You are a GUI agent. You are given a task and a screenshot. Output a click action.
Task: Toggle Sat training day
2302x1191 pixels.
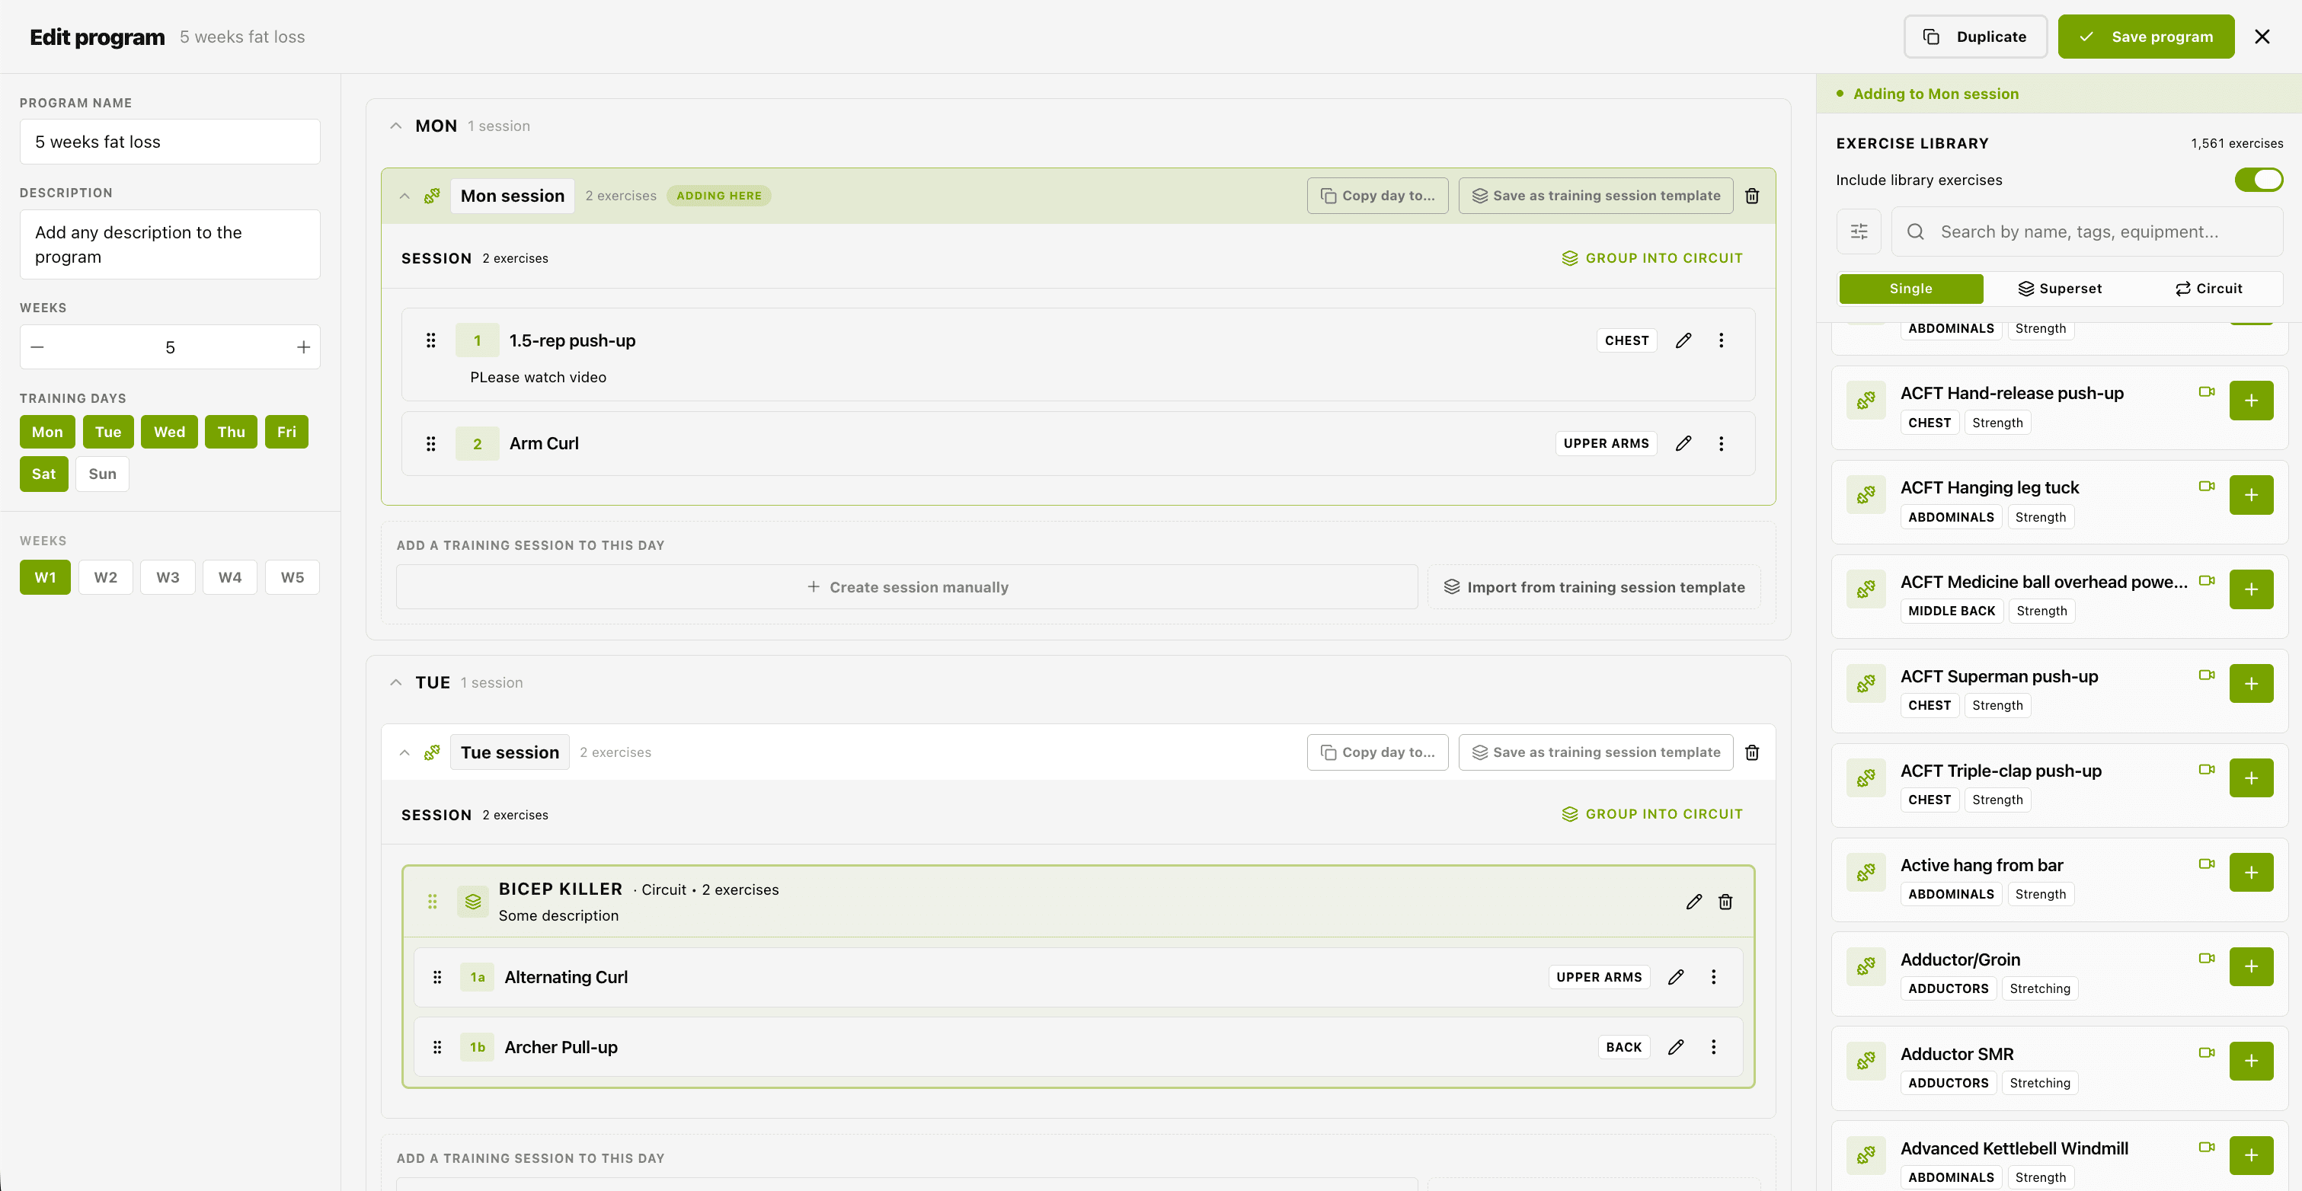point(43,474)
